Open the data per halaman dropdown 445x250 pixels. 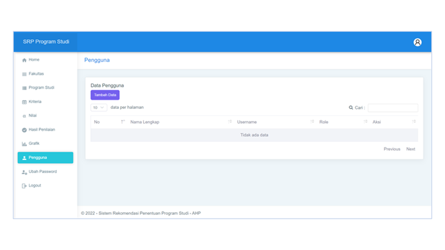click(99, 108)
